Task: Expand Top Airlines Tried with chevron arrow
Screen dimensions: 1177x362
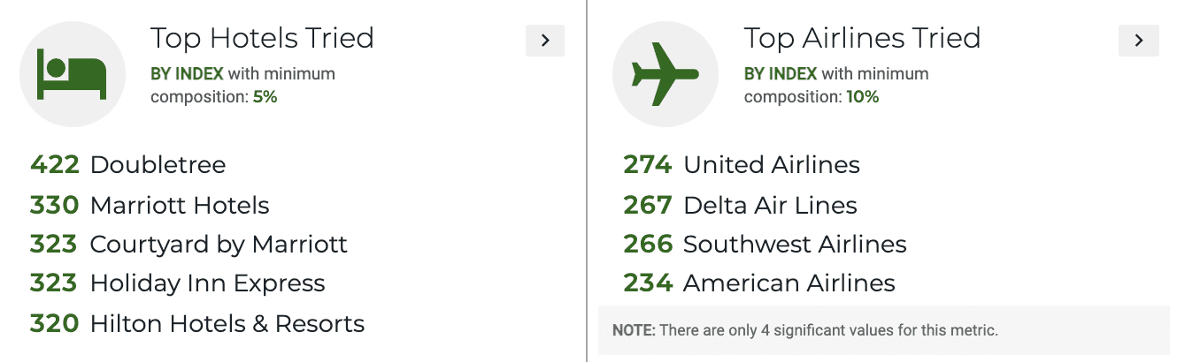Action: [1139, 41]
